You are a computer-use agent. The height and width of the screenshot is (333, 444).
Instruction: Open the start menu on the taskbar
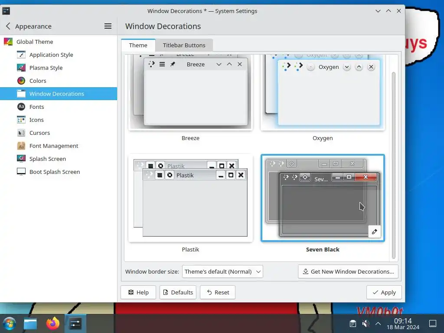pos(10,323)
